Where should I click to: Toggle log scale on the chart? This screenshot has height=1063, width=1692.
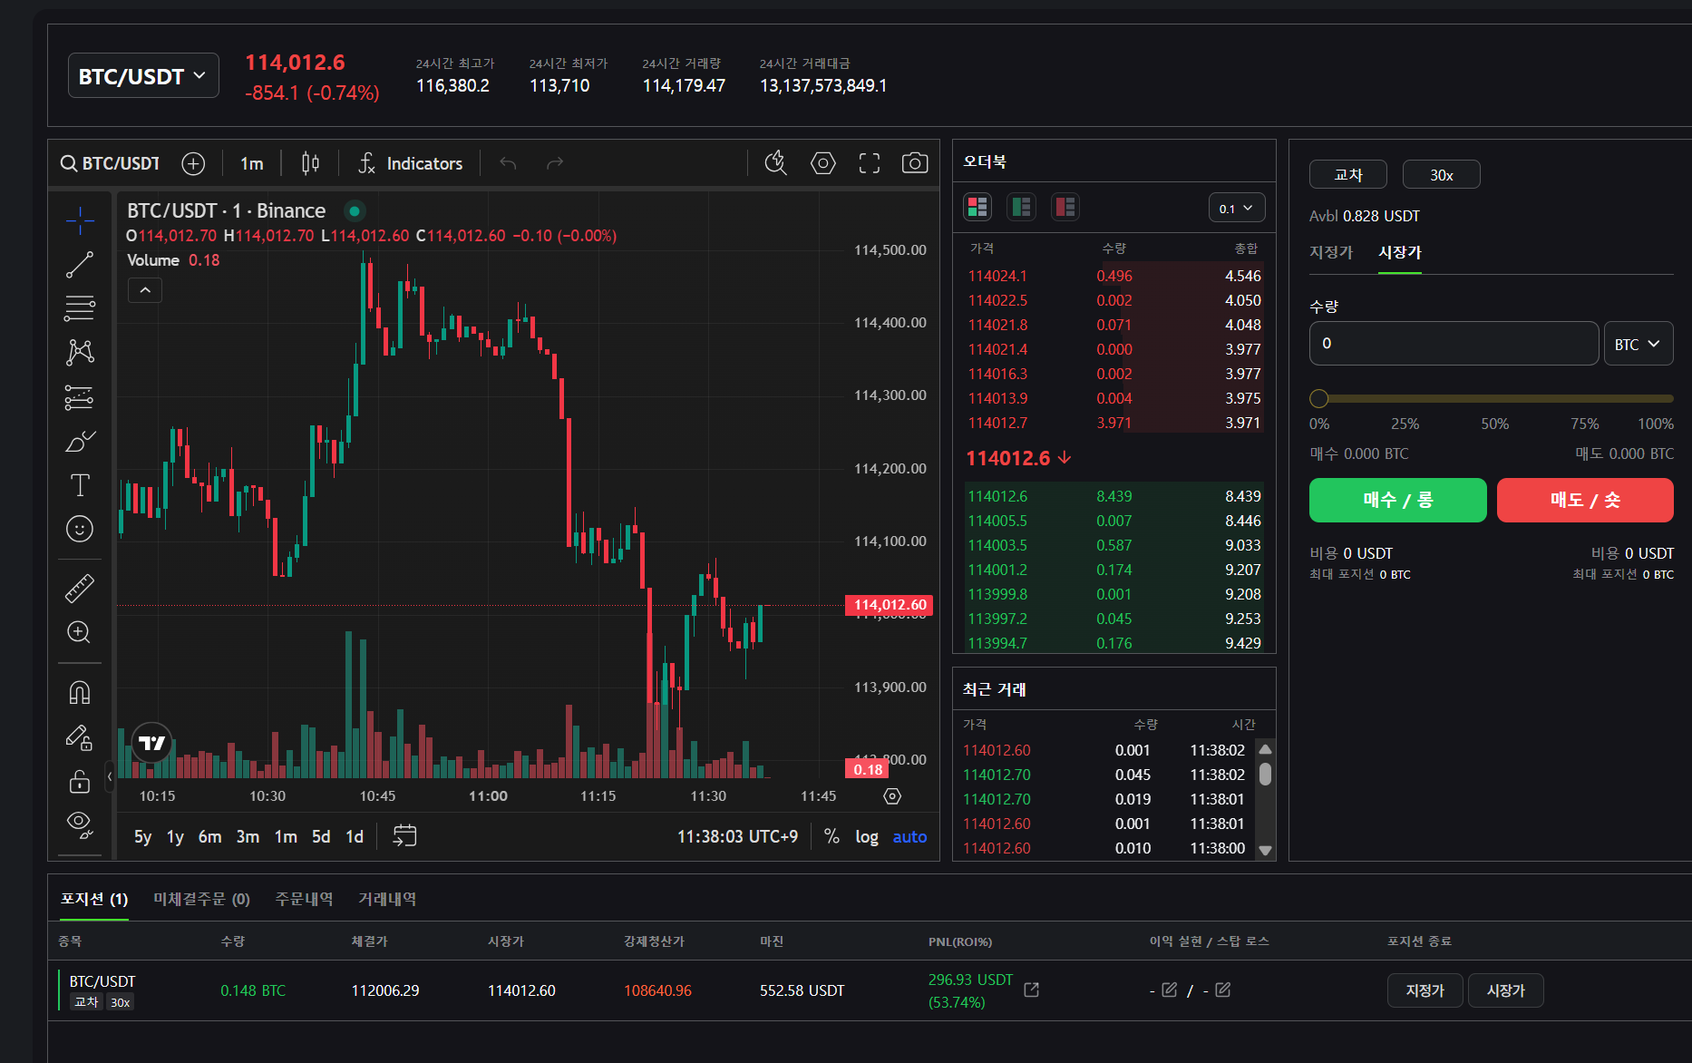(866, 837)
